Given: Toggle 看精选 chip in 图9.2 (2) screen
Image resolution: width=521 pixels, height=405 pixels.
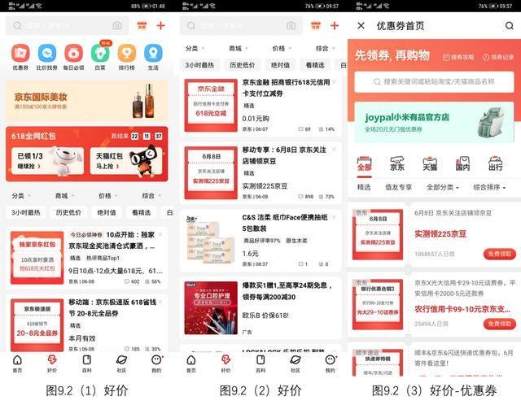Looking at the screenshot, I should tap(315, 65).
